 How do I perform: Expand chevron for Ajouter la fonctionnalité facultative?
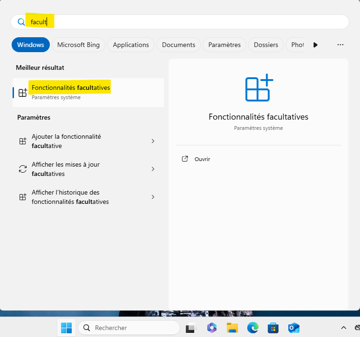pos(153,141)
